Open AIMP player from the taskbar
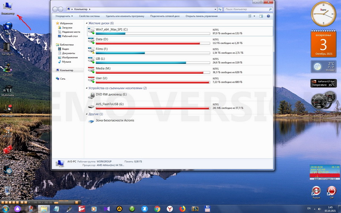 click(119, 209)
